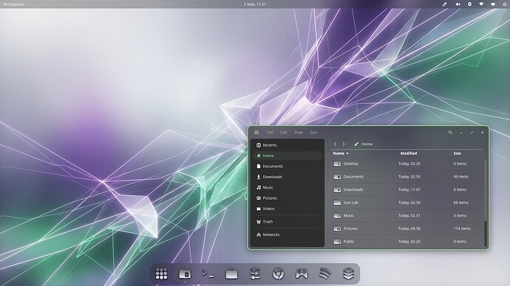Viewport: 510px width, 286px height.
Task: Click the pen-shaped icon in top panel
Action: coord(445,4)
